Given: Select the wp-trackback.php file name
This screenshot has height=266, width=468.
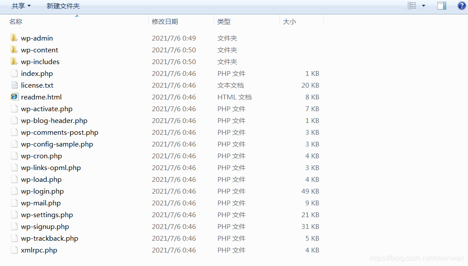Looking at the screenshot, I should (49, 239).
